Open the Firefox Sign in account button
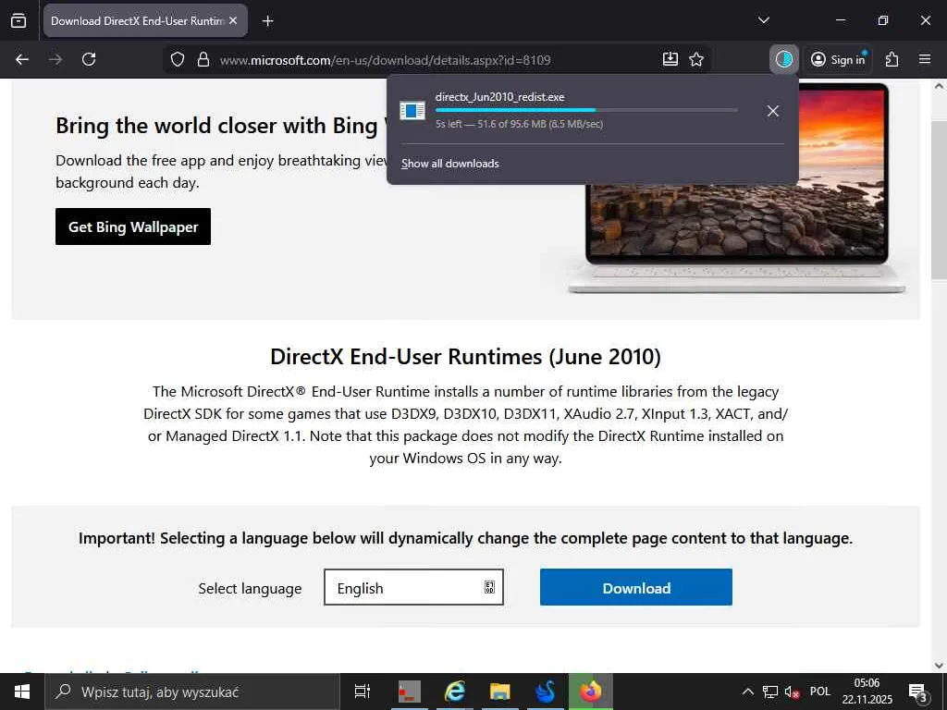947x710 pixels. pos(838,59)
